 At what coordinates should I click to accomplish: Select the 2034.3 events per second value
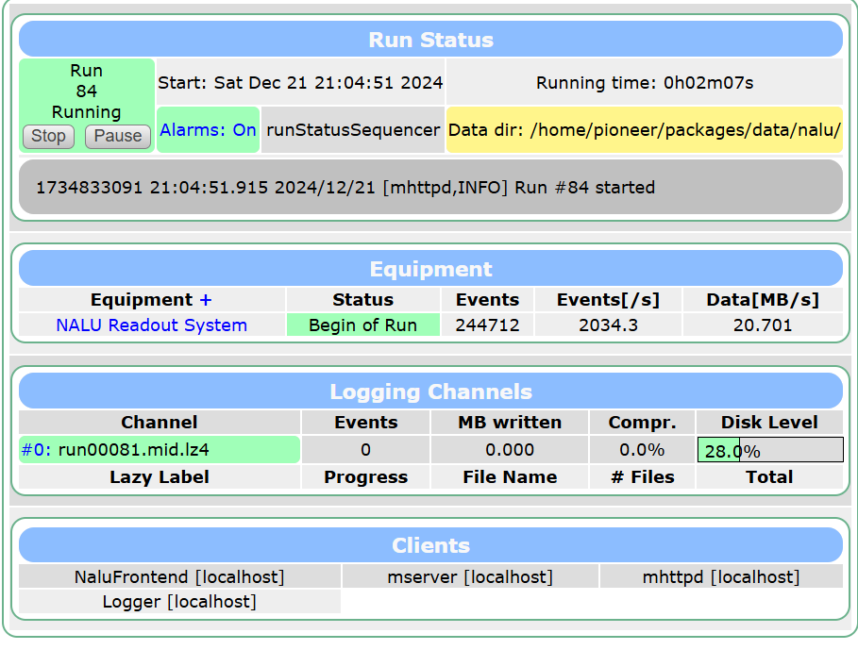tap(608, 325)
